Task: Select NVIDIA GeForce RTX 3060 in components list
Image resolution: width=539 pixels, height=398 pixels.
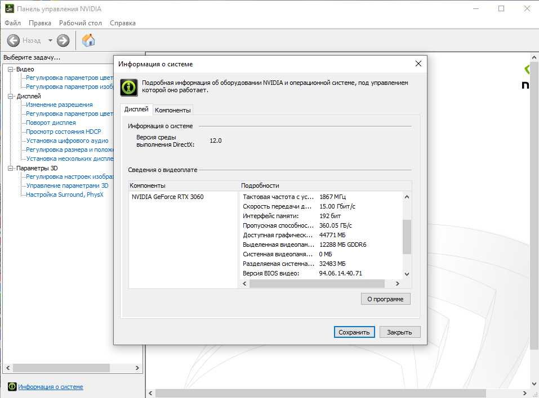Action: point(168,197)
